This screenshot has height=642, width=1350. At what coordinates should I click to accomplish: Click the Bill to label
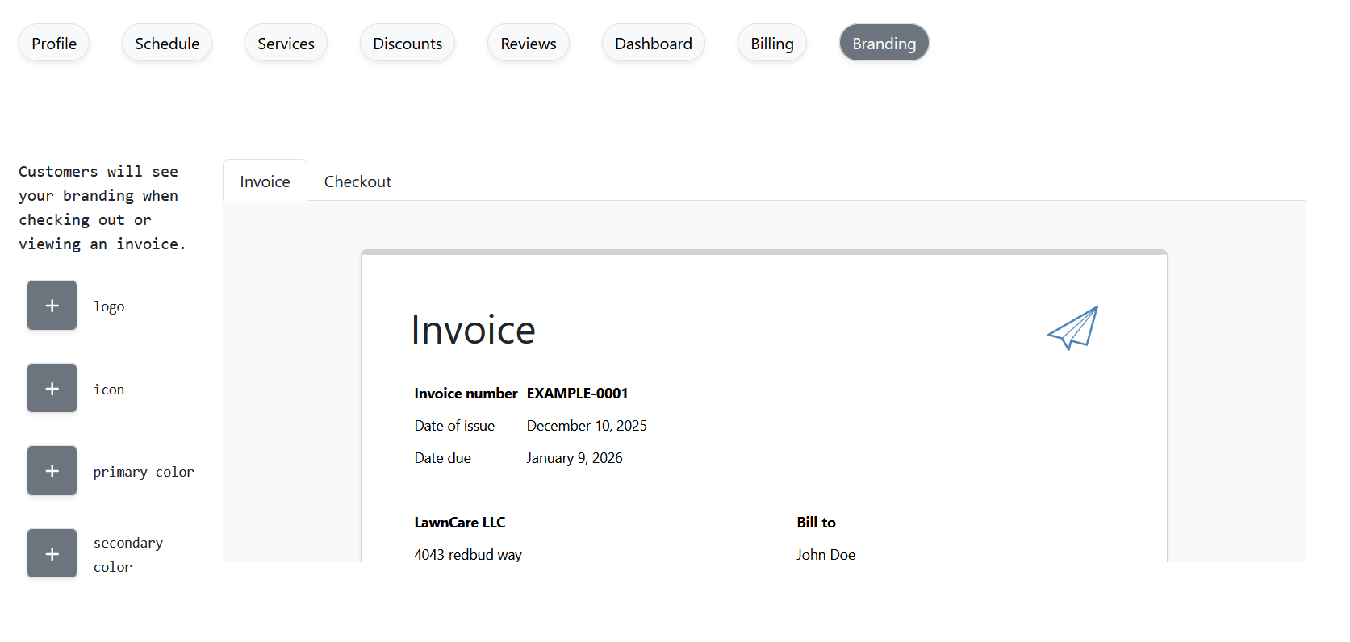pyautogui.click(x=816, y=522)
